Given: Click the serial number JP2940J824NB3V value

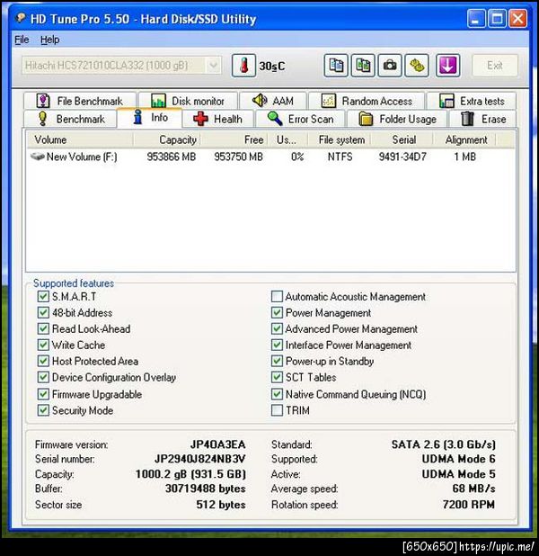Looking at the screenshot, I should pos(200,459).
